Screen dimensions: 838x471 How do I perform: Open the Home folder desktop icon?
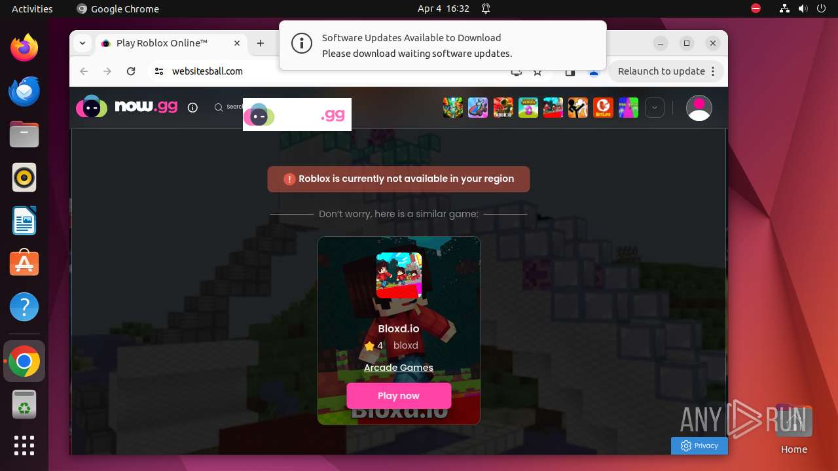tap(793, 428)
